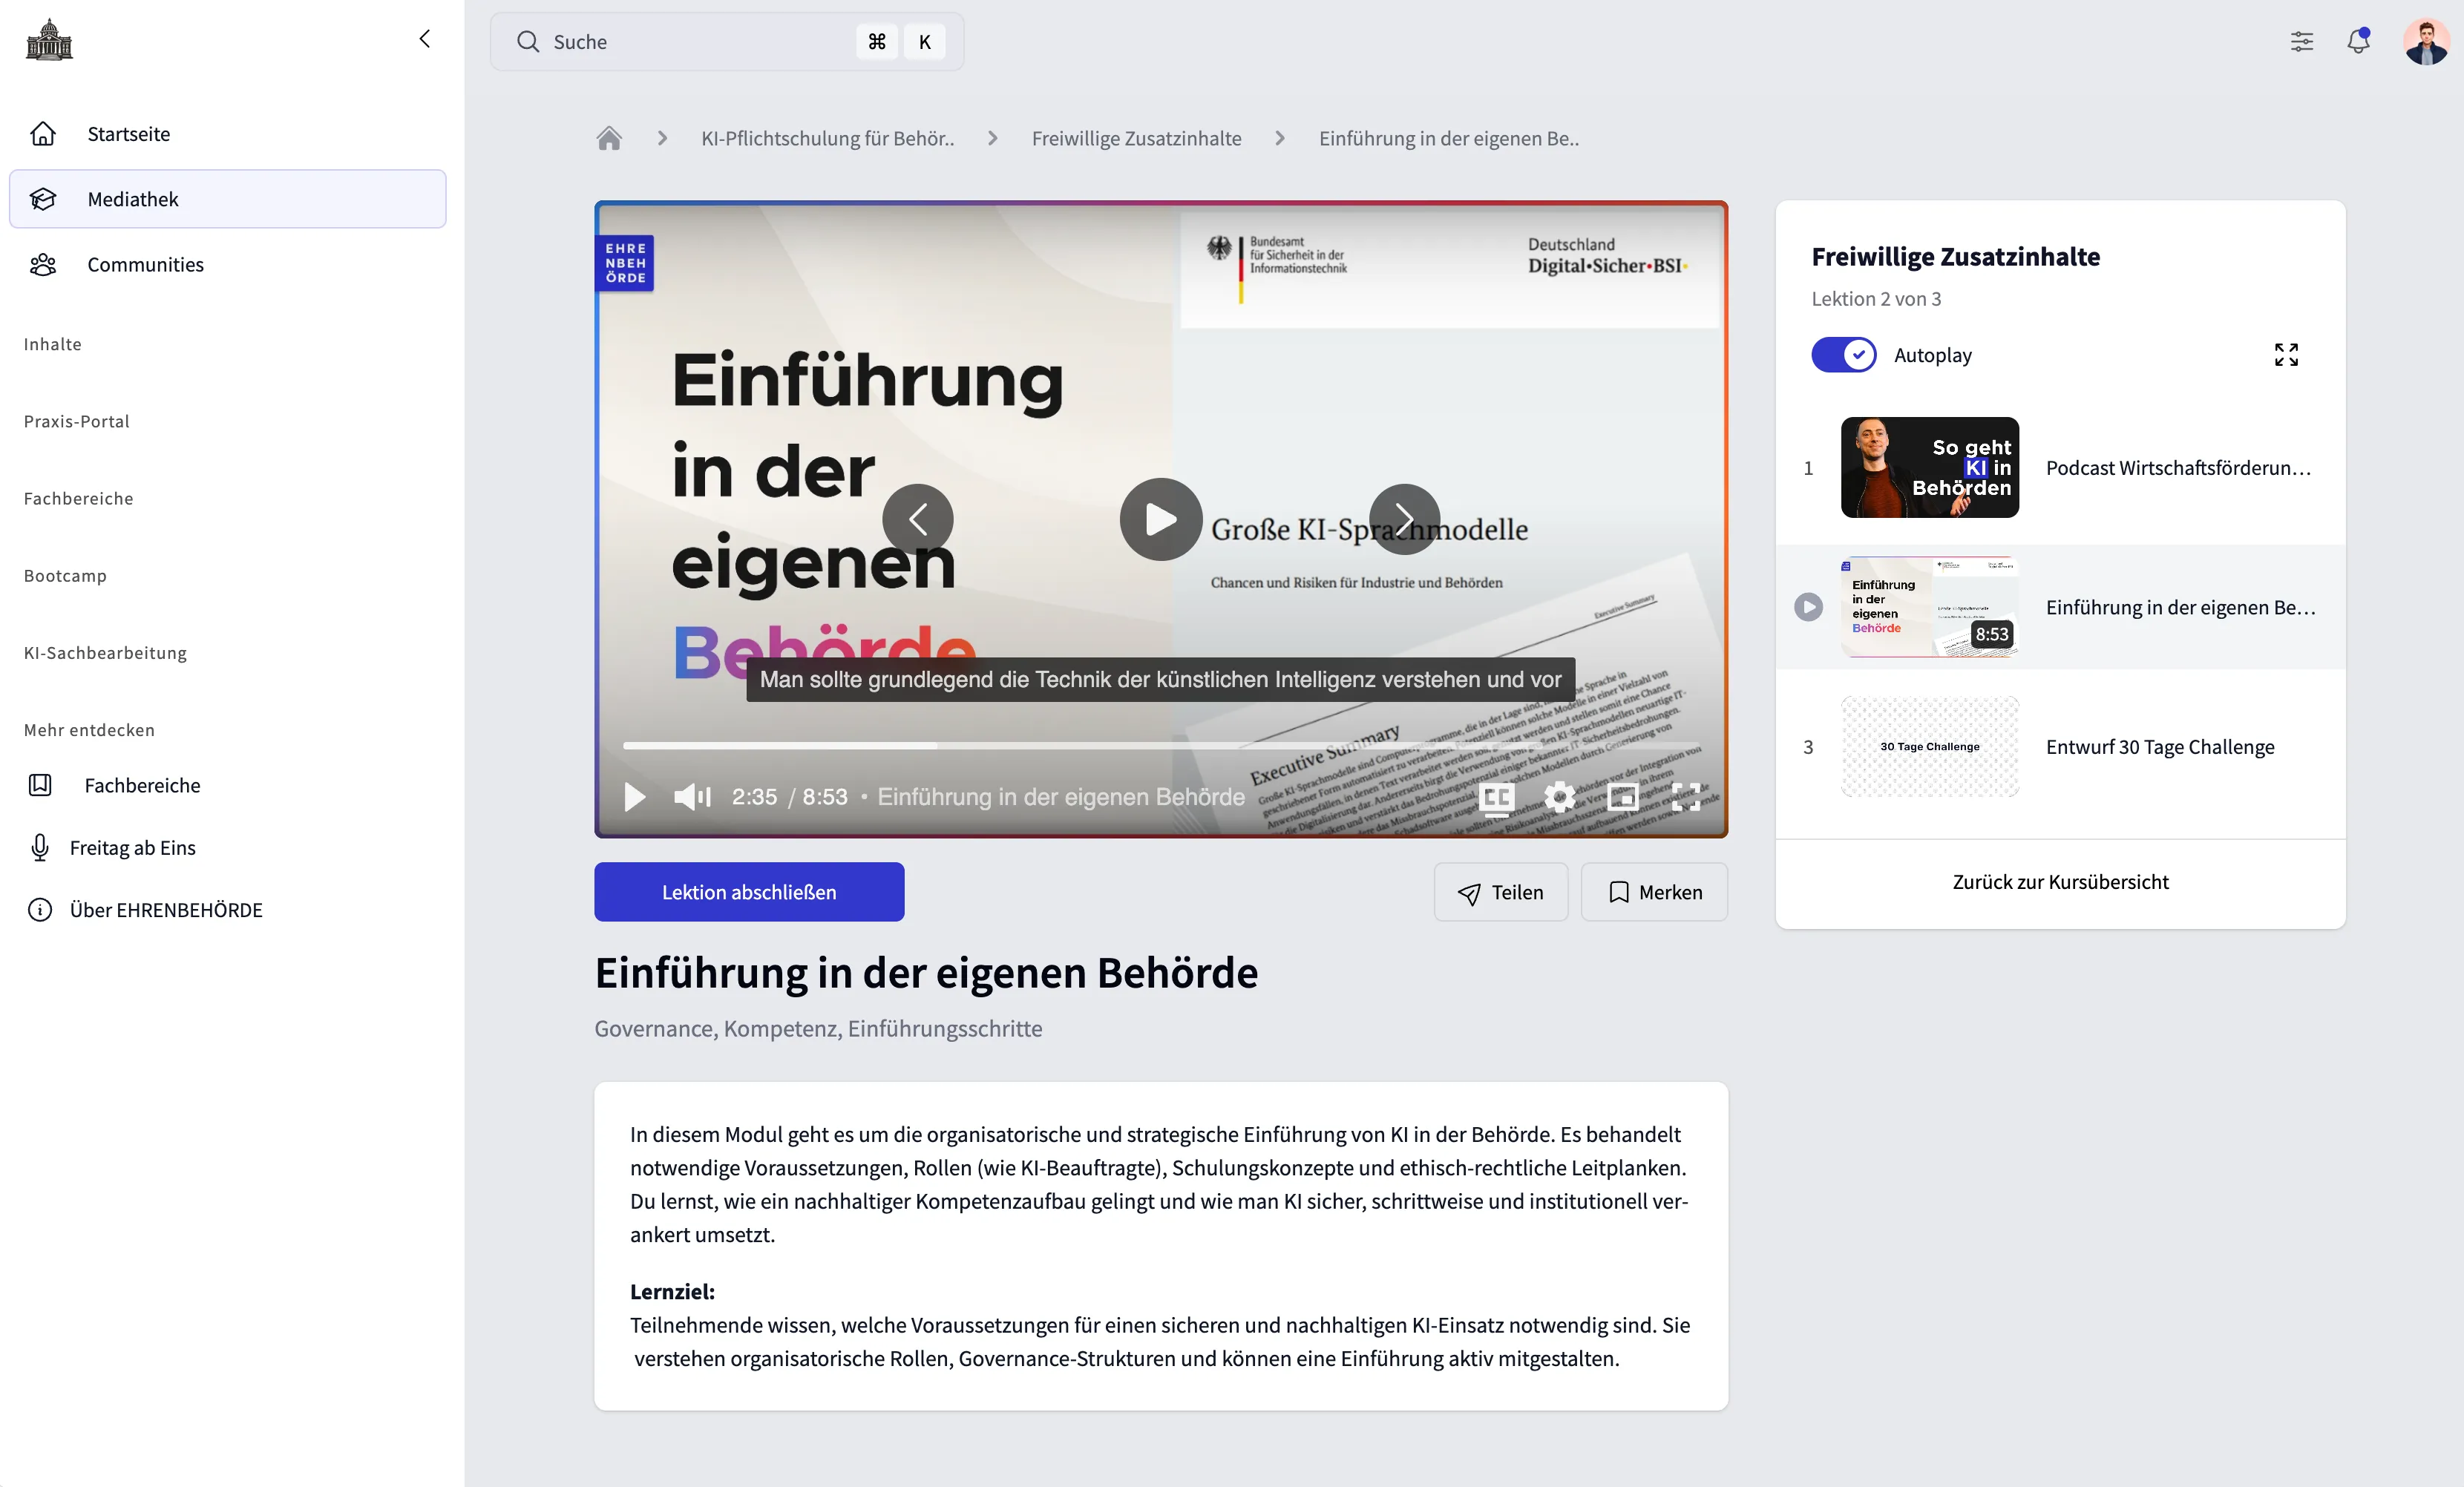
Task: Mute the video with speaker icon
Action: [692, 797]
